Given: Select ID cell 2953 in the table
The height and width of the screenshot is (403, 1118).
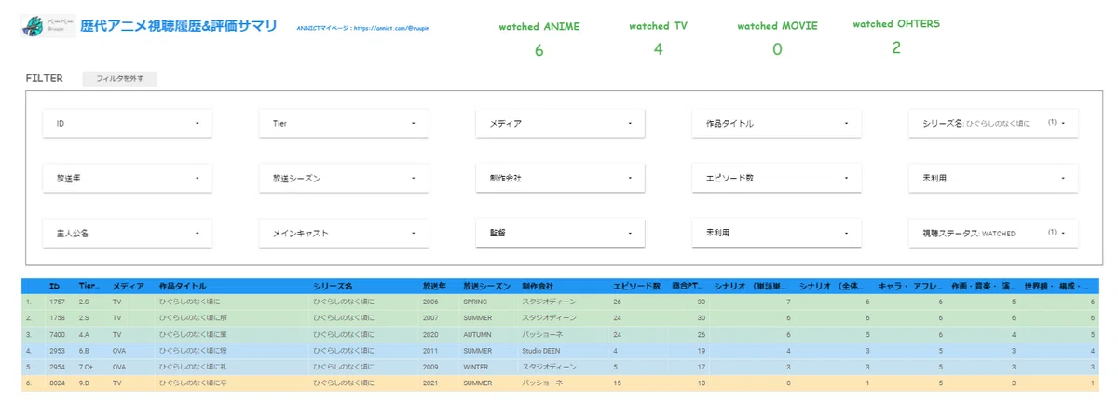Looking at the screenshot, I should tap(56, 350).
